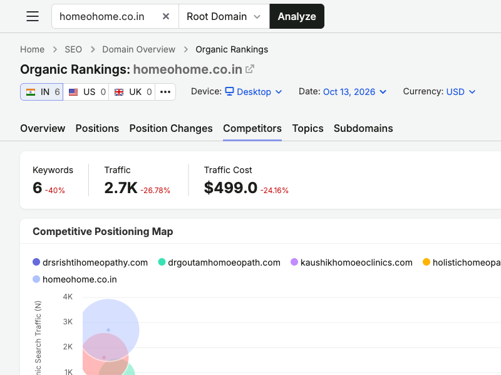The height and width of the screenshot is (375, 501).
Task: Click the Analyze button
Action: [297, 16]
